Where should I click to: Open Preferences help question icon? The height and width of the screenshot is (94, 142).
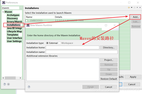pos(5,84)
